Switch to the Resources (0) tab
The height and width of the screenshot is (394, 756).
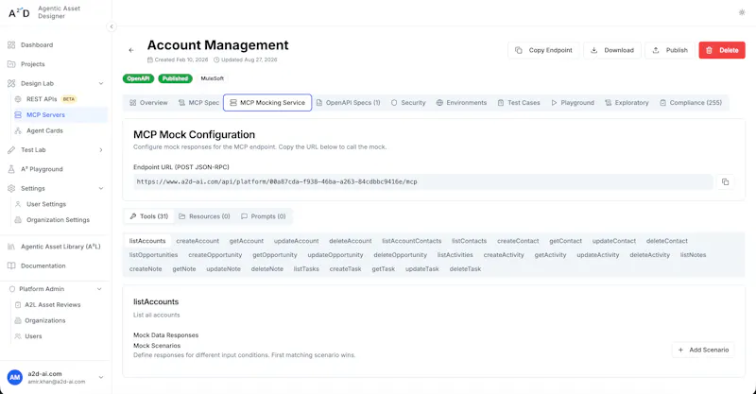tap(204, 216)
